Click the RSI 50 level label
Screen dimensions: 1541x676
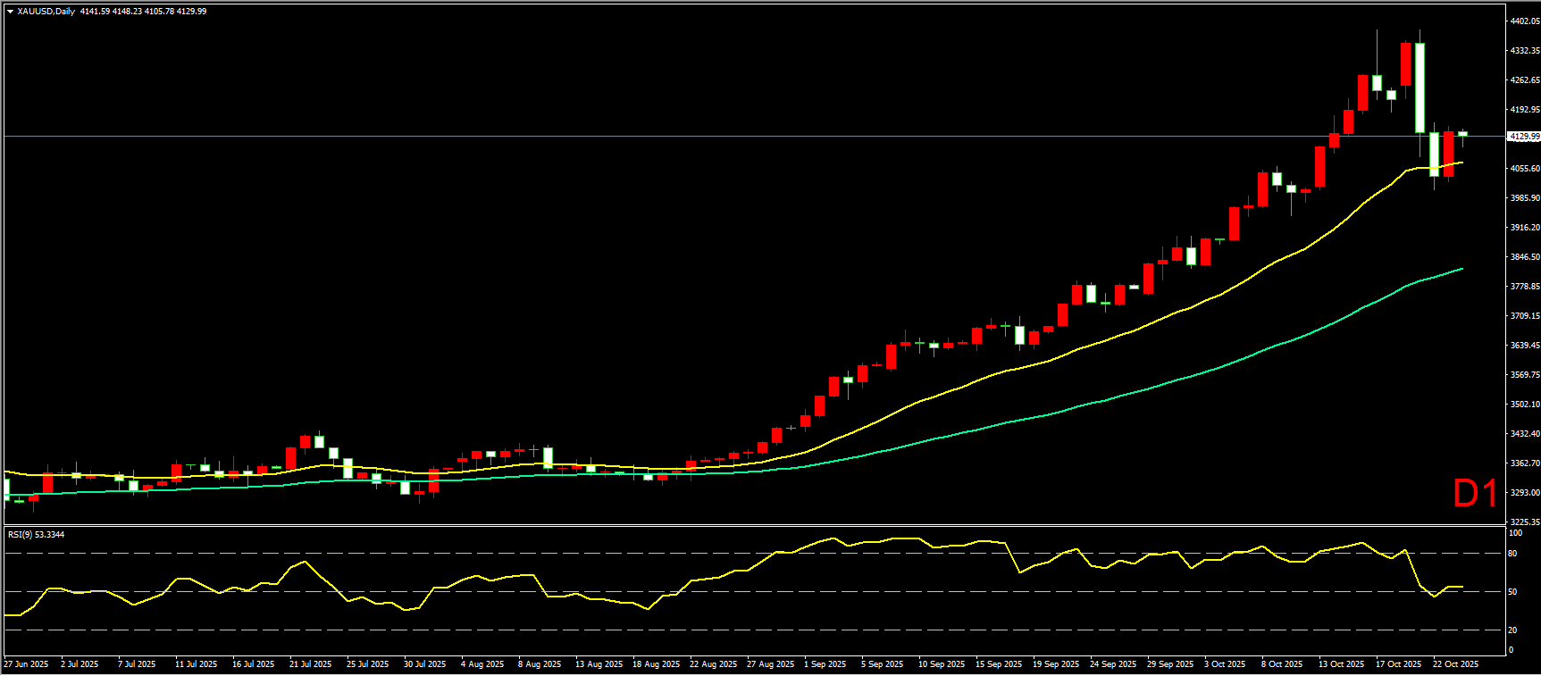1512,592
